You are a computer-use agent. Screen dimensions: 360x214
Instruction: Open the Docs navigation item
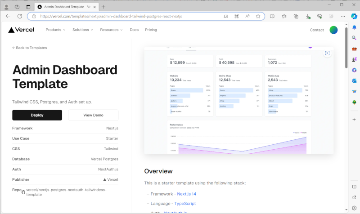[x=134, y=30]
